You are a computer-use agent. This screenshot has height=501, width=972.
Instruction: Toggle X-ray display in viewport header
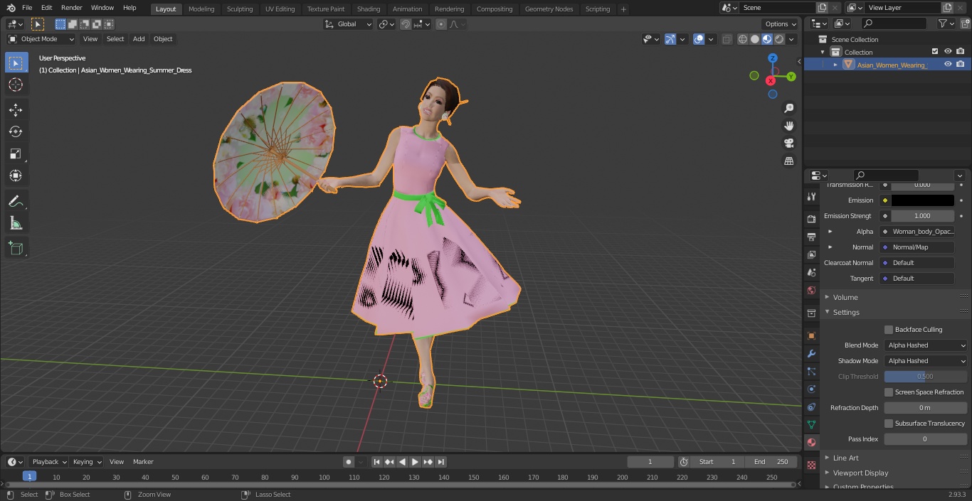727,39
